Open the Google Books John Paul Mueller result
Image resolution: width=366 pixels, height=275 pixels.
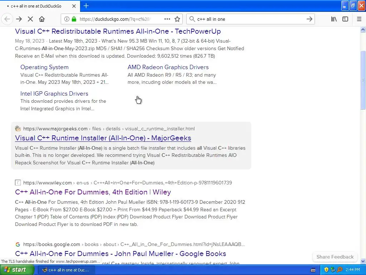[x=120, y=254]
